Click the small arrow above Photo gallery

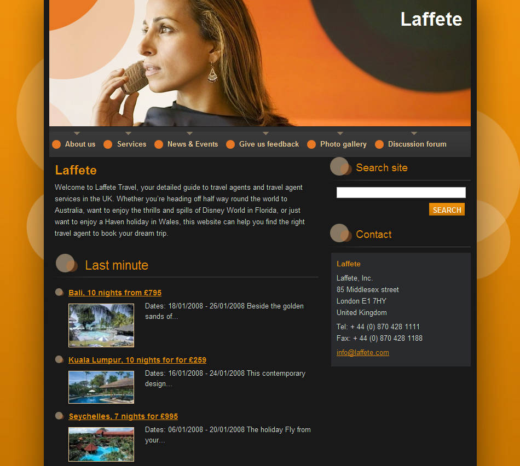point(340,133)
